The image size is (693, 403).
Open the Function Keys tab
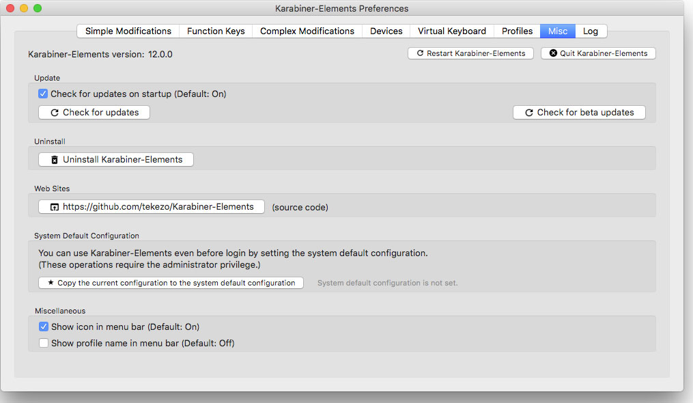click(x=216, y=31)
